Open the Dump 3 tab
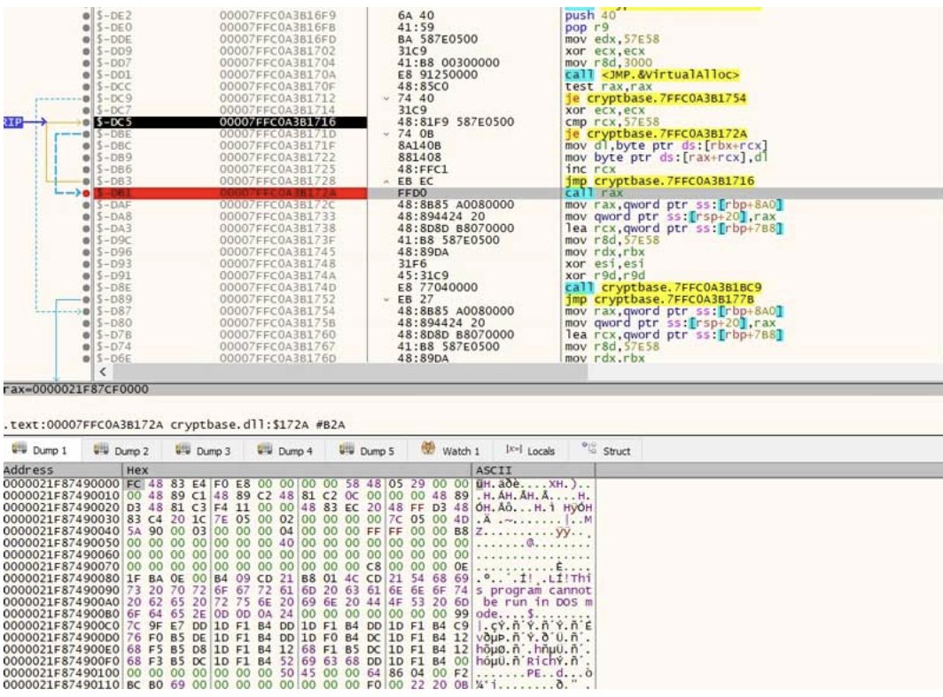Screen dimensions: 943x697 tap(204, 450)
